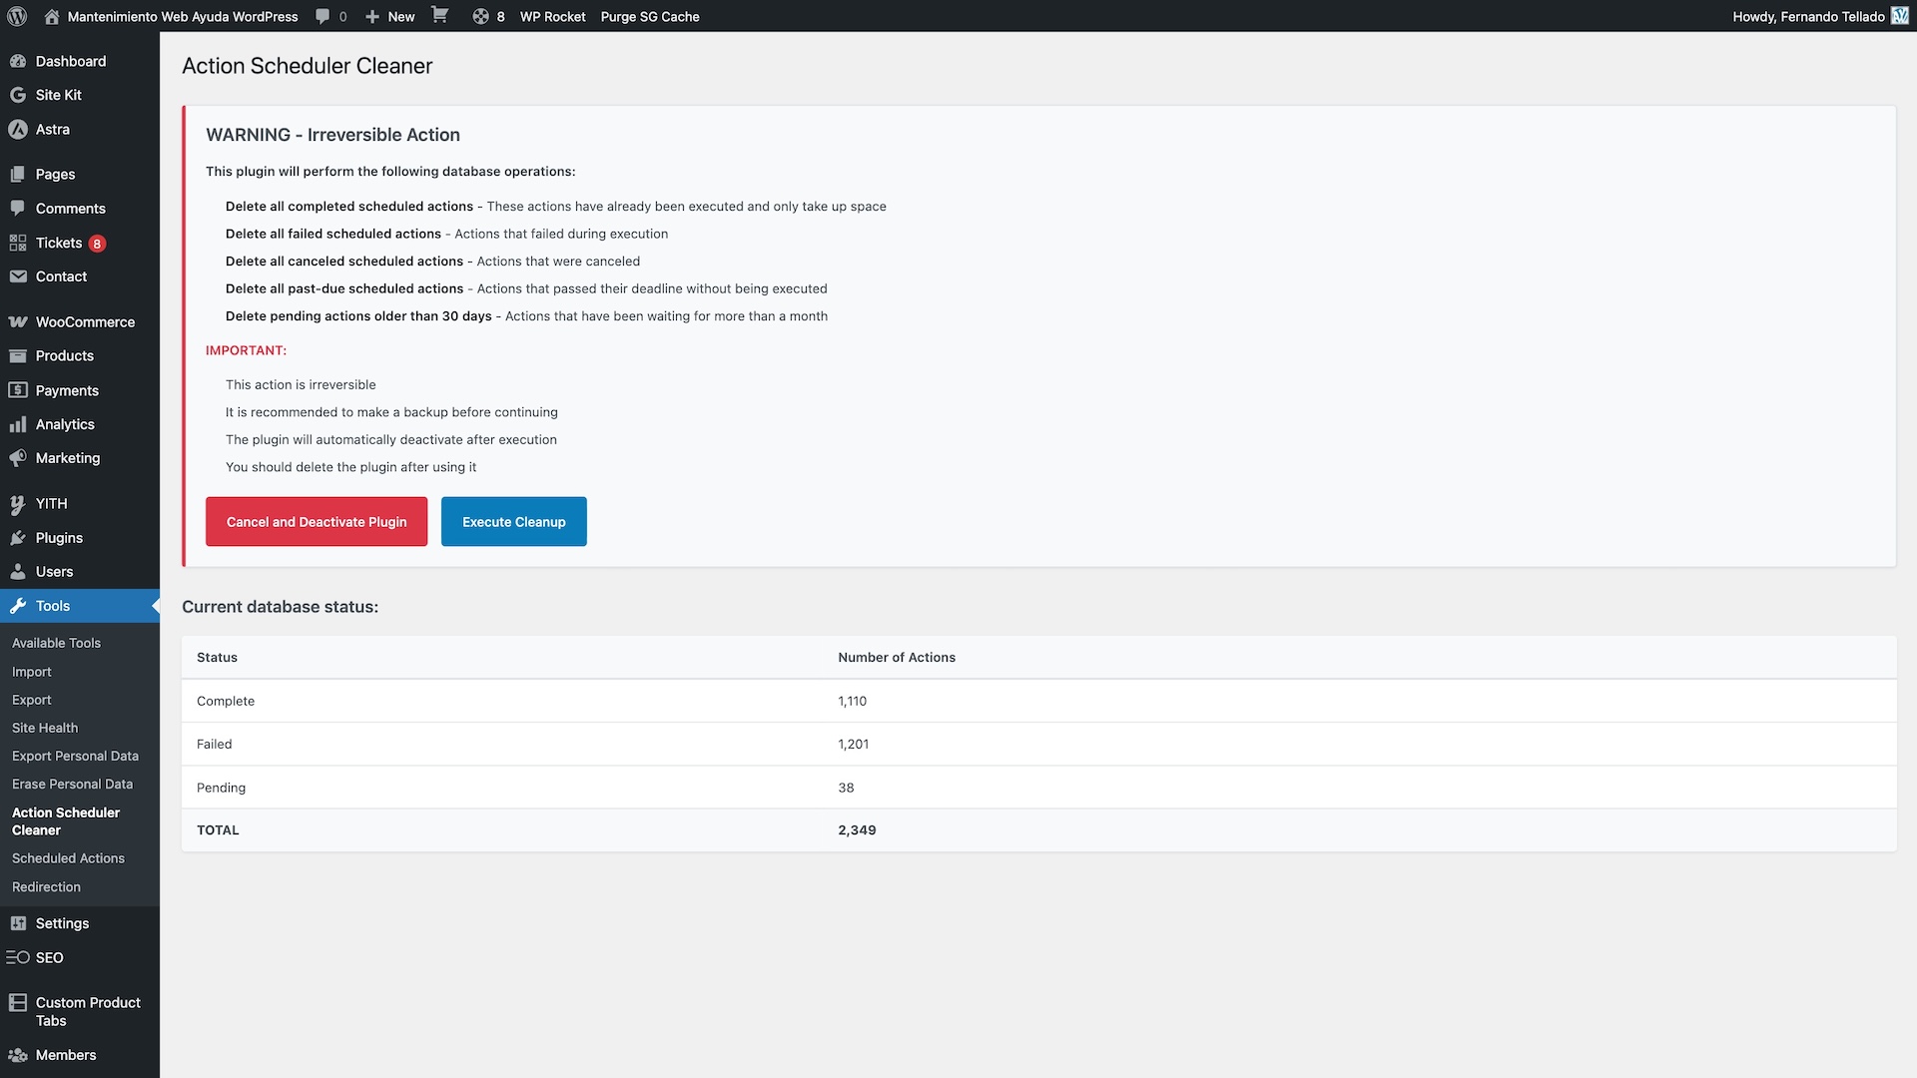Viewport: 1917px width, 1078px height.
Task: Open the Plugins menu item
Action: click(58, 537)
